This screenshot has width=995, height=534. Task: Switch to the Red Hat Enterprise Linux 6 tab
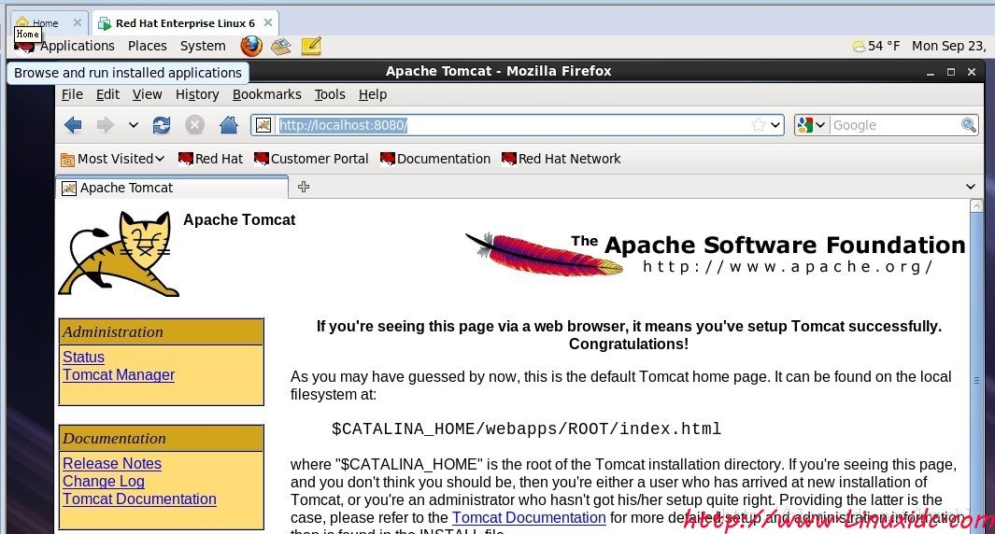tap(185, 23)
